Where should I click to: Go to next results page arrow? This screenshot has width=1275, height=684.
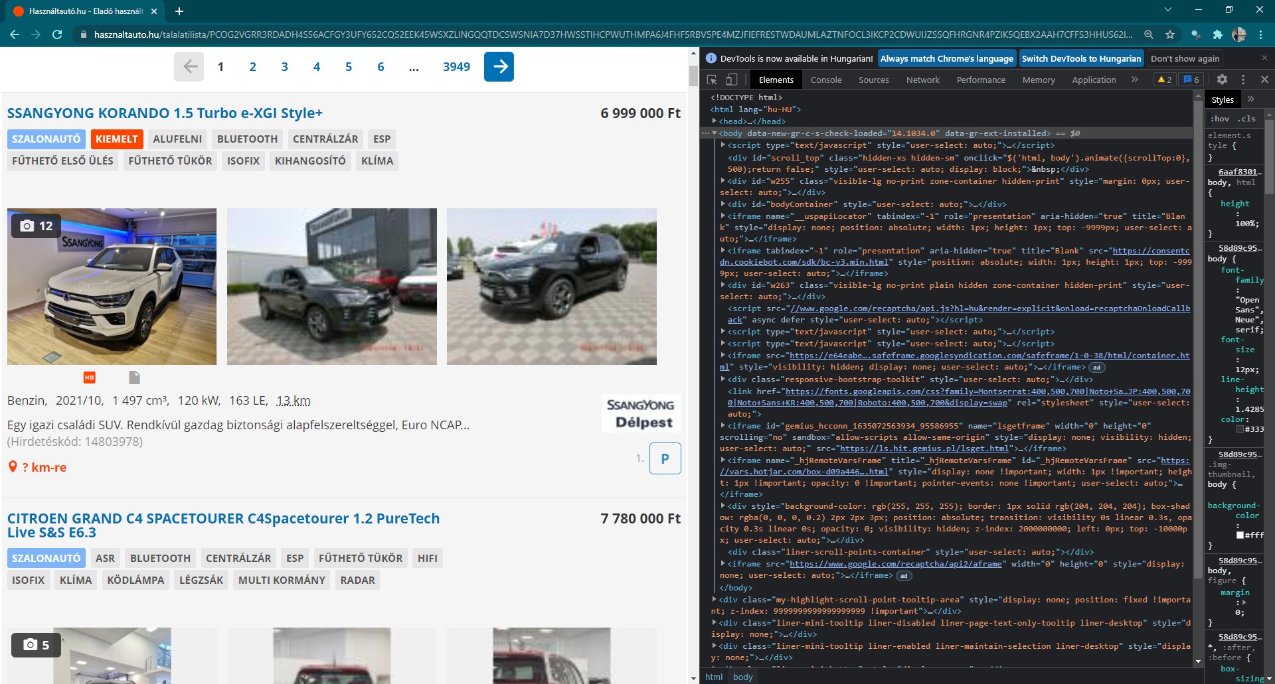[499, 66]
